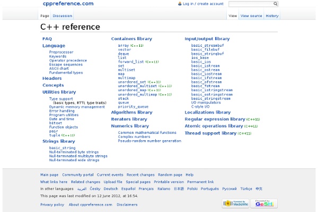The image size is (318, 212).
Task: Open the stack link
Action: [x=123, y=99]
